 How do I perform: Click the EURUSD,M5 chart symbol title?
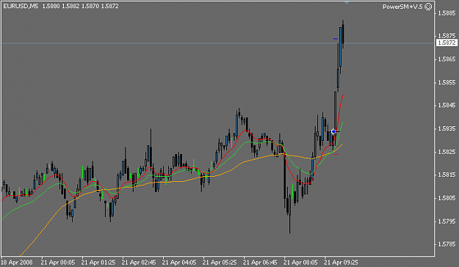[21, 6]
